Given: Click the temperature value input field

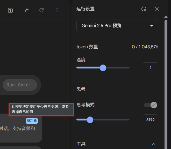Looking at the screenshot, I should pos(151,68).
